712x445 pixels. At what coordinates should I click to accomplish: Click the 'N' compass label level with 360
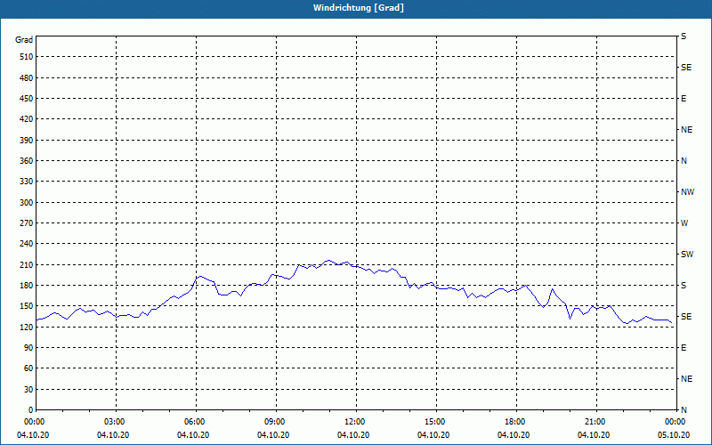684,161
